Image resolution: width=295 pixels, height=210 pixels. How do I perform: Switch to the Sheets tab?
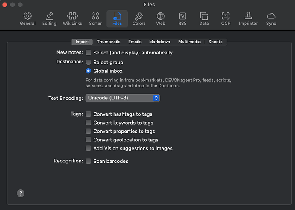pos(215,42)
